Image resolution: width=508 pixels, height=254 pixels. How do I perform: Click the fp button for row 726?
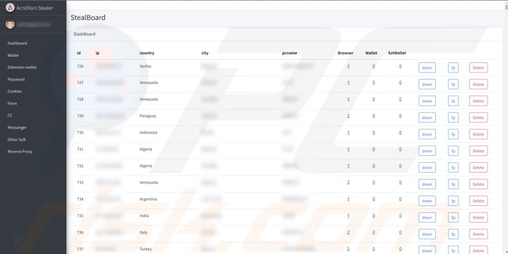(x=453, y=68)
